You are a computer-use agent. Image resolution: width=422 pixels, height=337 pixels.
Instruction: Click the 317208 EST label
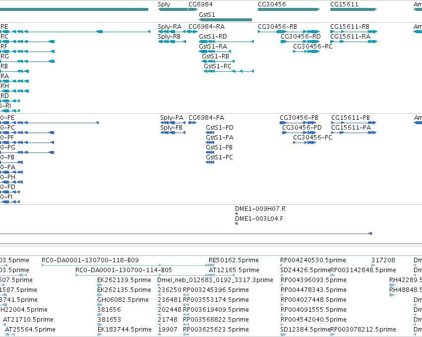383,260
